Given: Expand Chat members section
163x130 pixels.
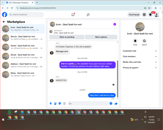Looking at the screenshot, I should coord(140,57).
